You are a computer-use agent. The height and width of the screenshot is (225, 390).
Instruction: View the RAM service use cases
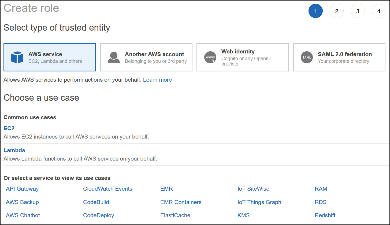[321, 189]
